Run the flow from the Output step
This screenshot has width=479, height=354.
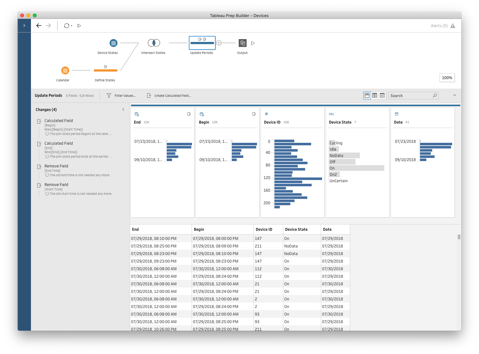(253, 43)
